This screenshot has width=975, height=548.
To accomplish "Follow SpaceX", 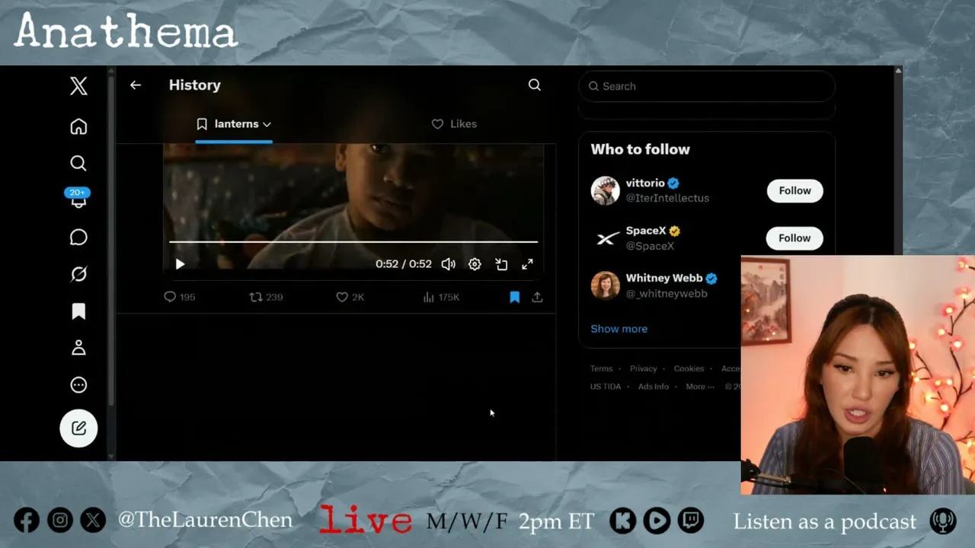I will [x=794, y=238].
